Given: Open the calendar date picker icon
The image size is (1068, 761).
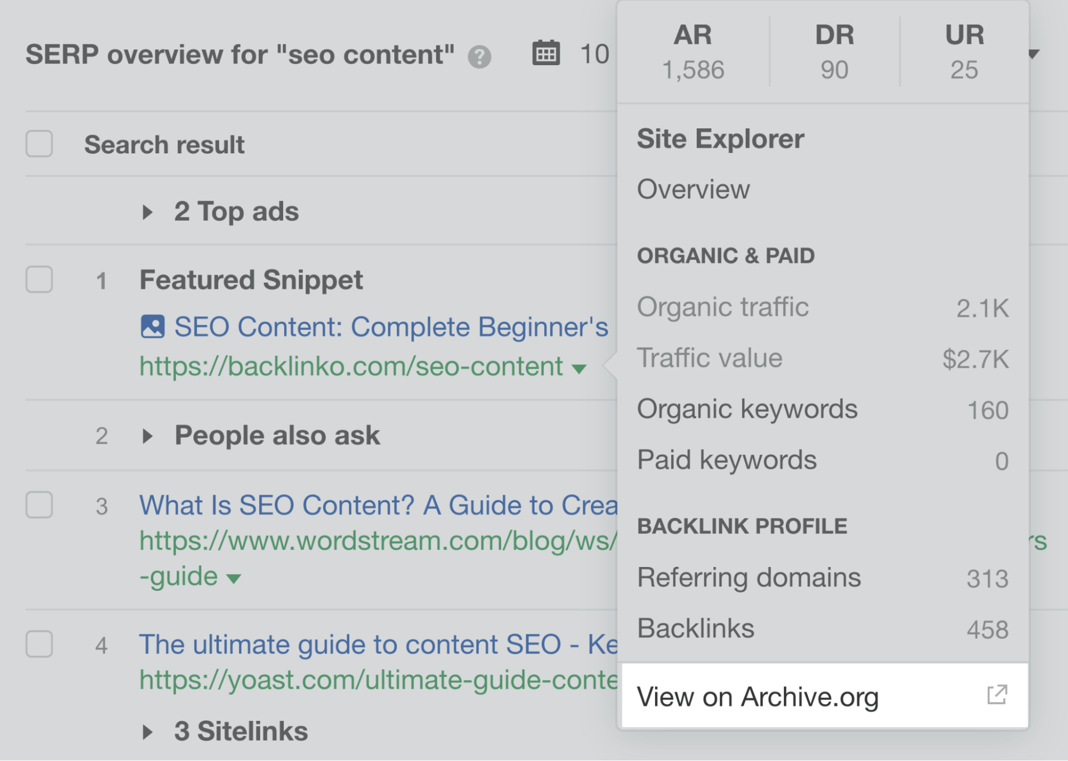Looking at the screenshot, I should pyautogui.click(x=546, y=53).
